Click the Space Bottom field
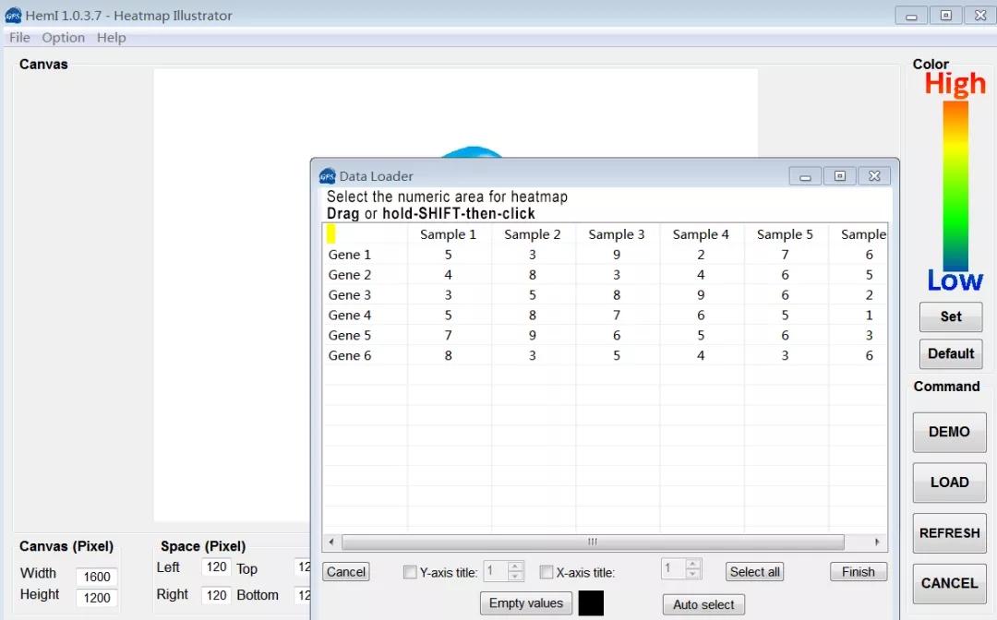The height and width of the screenshot is (620, 997). tap(304, 595)
